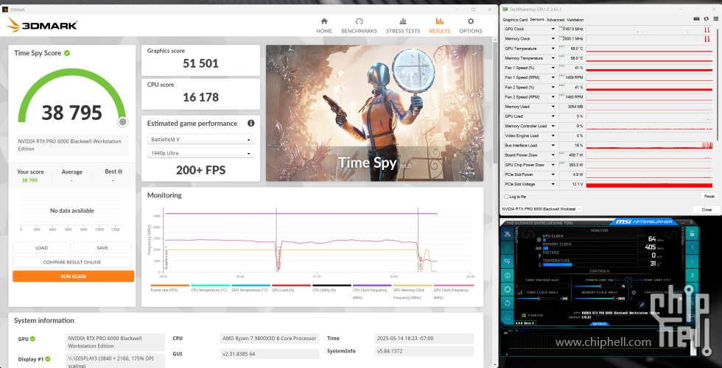The image size is (722, 368).
Task: Toggle GPU Load (%) legend in Monitoring
Action: tap(292, 288)
